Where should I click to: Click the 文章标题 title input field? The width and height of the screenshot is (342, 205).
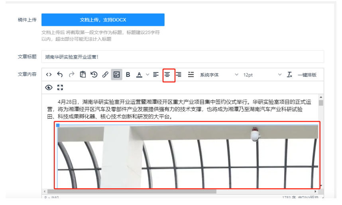pos(183,57)
